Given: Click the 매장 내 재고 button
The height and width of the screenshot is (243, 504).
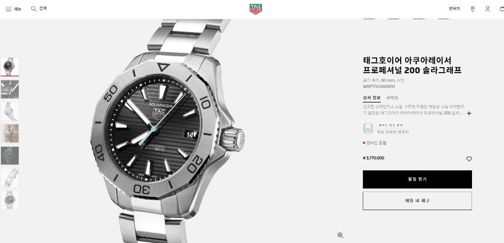Looking at the screenshot, I should (417, 201).
